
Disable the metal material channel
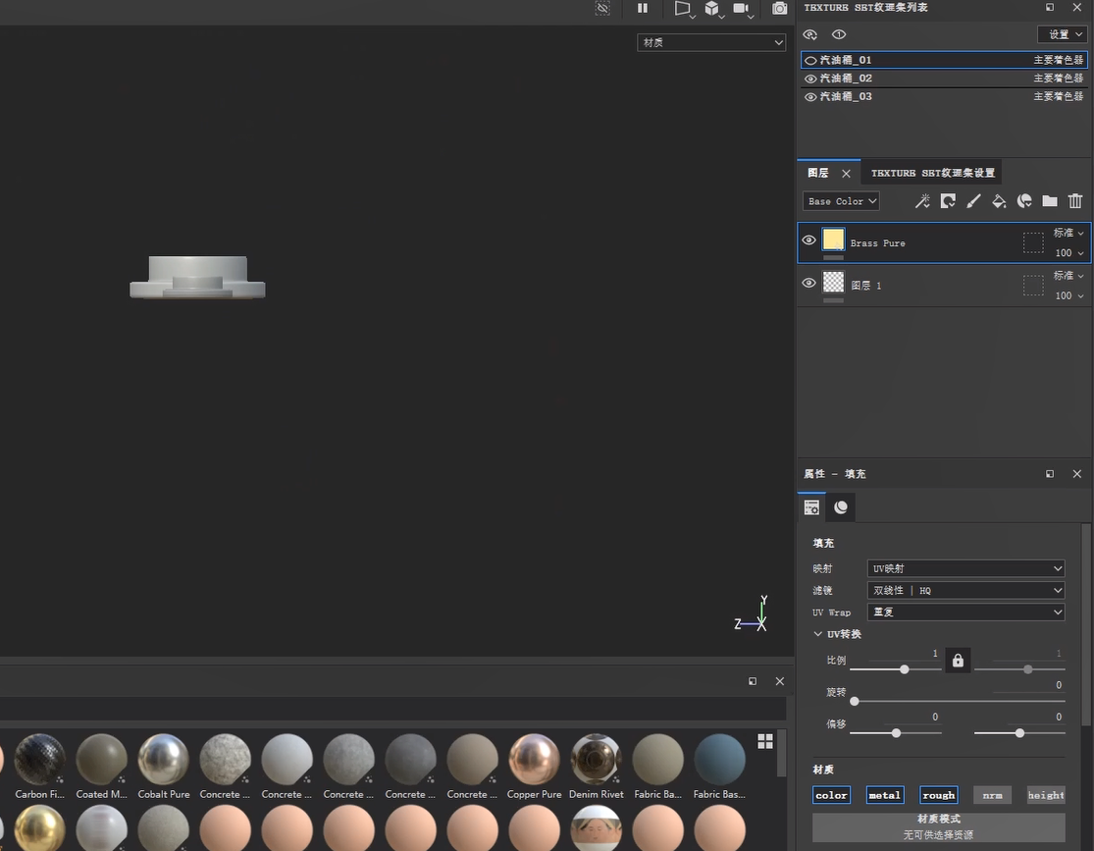coord(884,795)
